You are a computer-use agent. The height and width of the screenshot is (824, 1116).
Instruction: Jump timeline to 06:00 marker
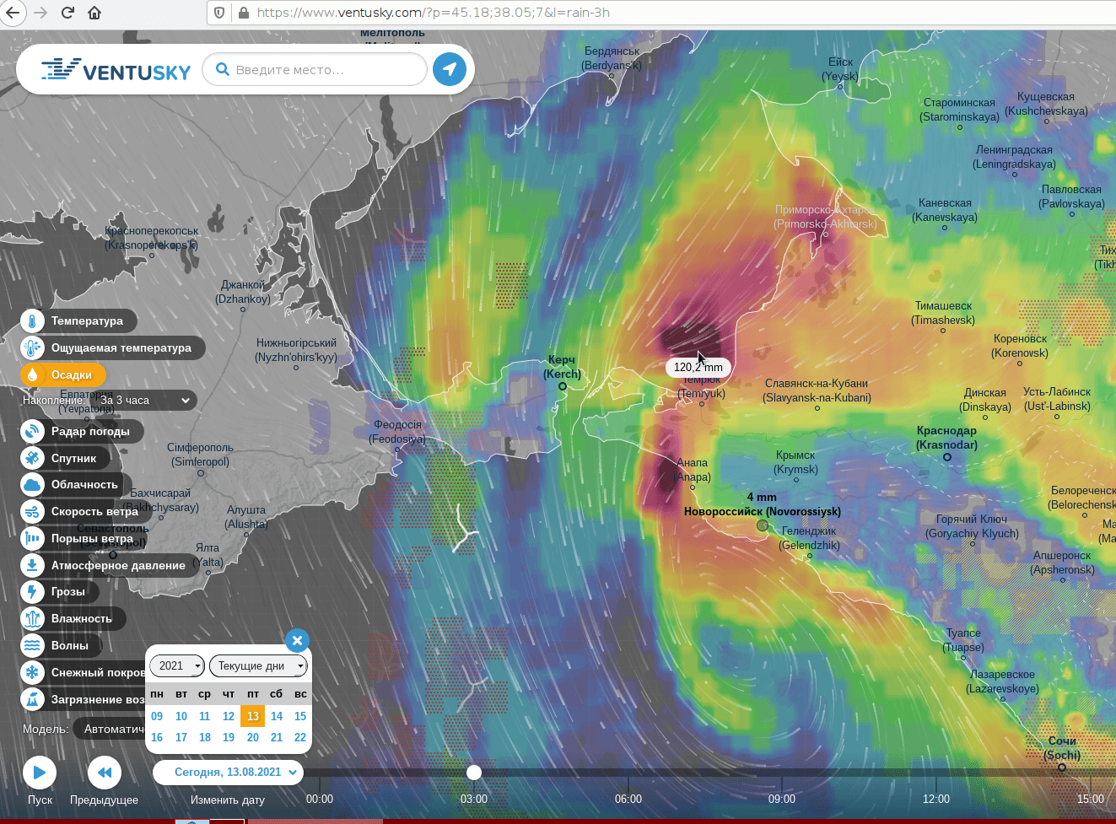628,800
